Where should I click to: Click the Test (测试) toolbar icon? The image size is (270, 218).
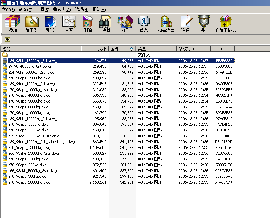(50, 21)
